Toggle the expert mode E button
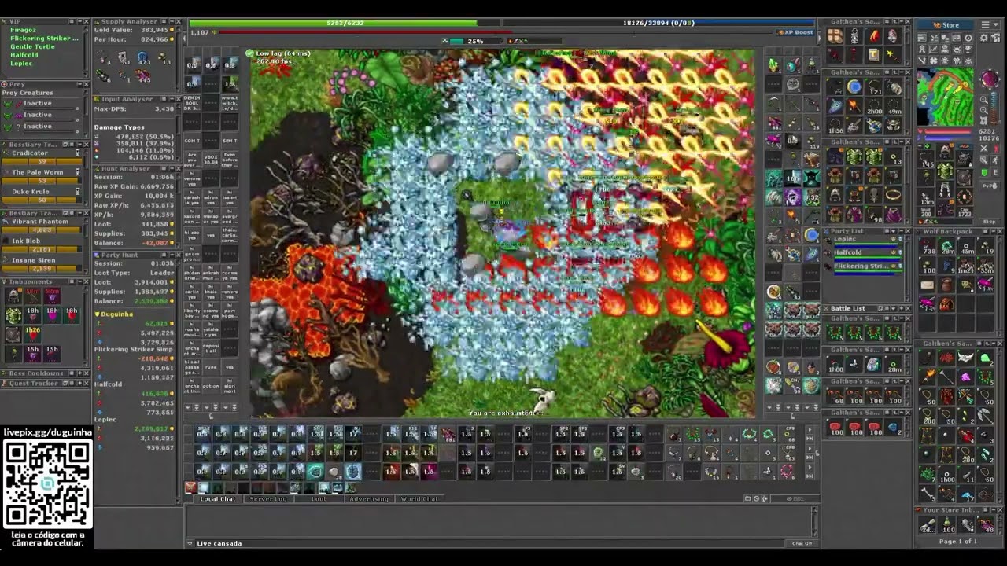This screenshot has height=566, width=1007. [x=995, y=172]
